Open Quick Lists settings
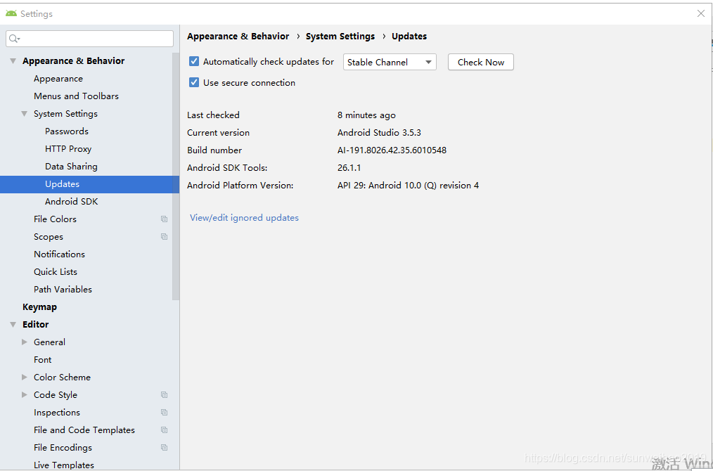 pyautogui.click(x=56, y=272)
